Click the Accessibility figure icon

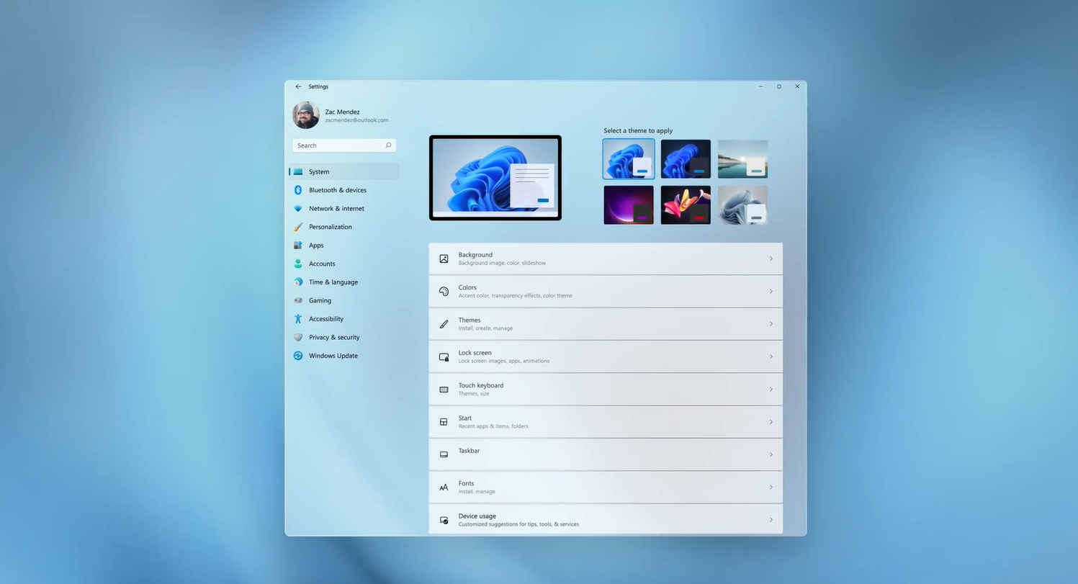[x=298, y=319]
